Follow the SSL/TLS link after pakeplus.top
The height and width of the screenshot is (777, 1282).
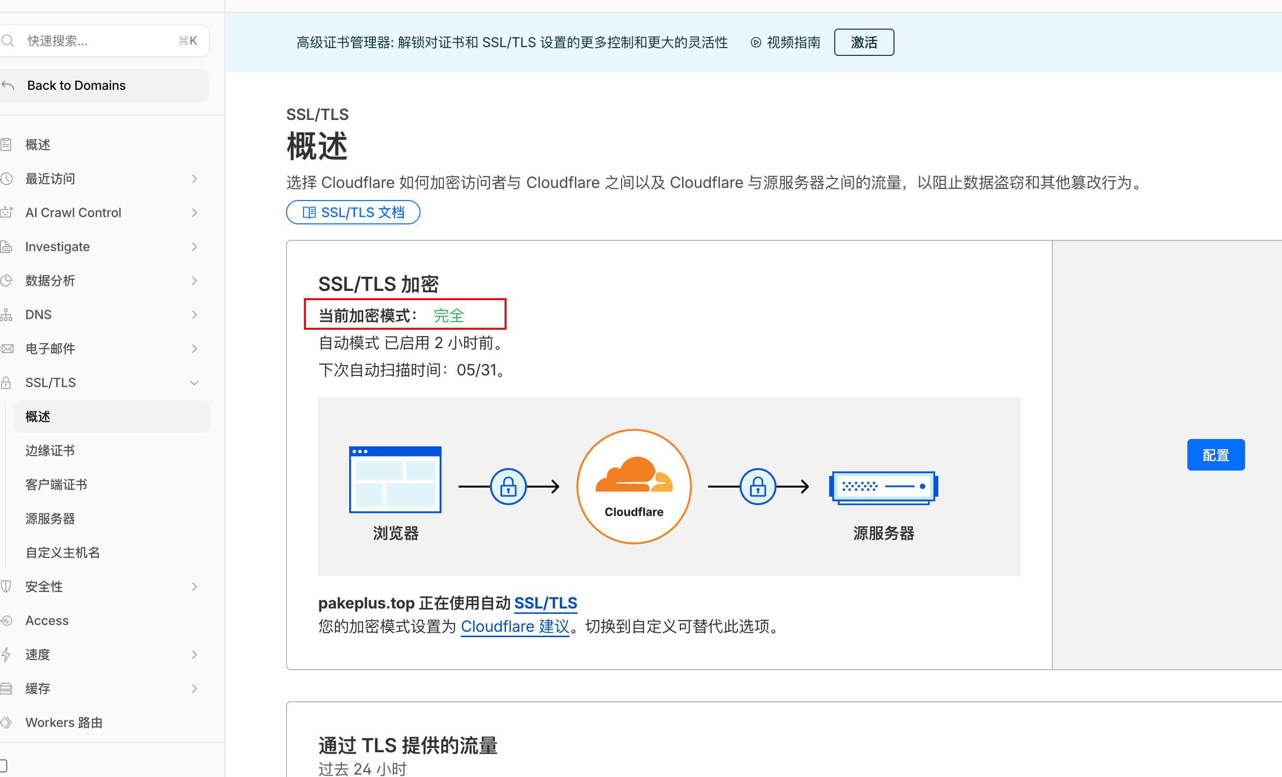tap(546, 603)
